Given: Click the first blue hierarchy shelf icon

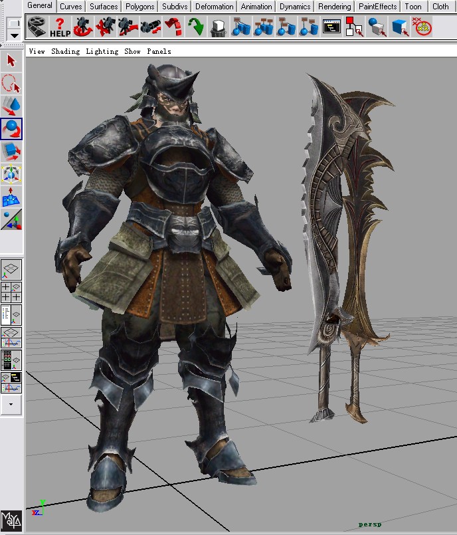Looking at the screenshot, I should [241, 27].
